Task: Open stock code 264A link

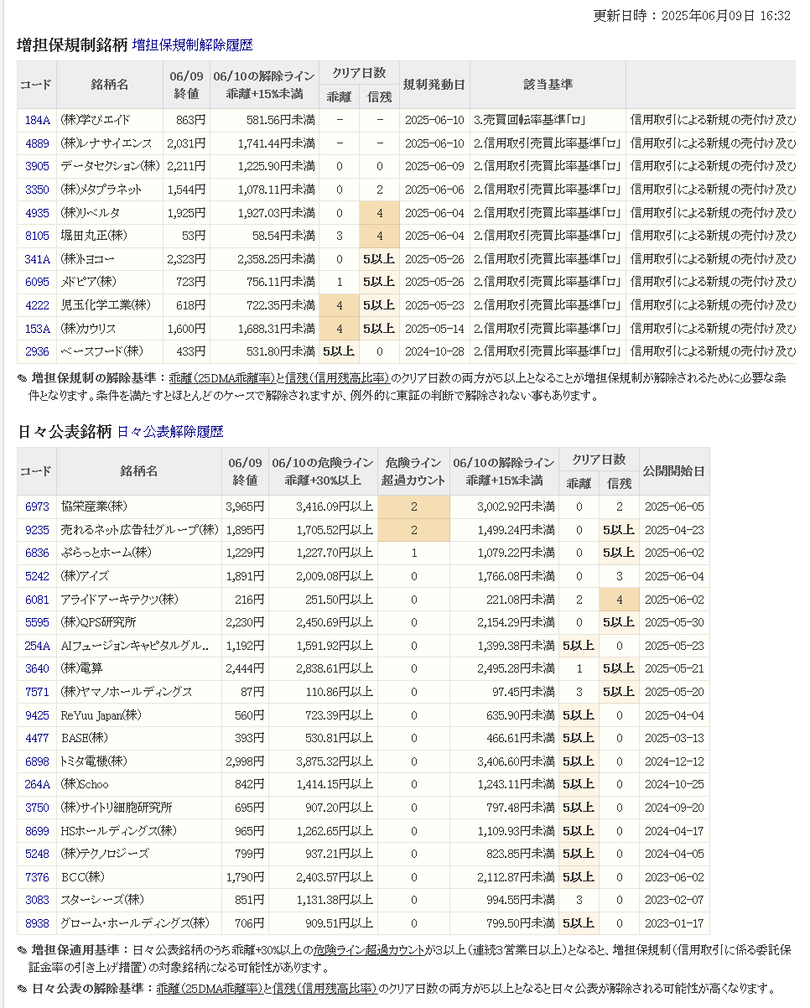Action: 37,784
